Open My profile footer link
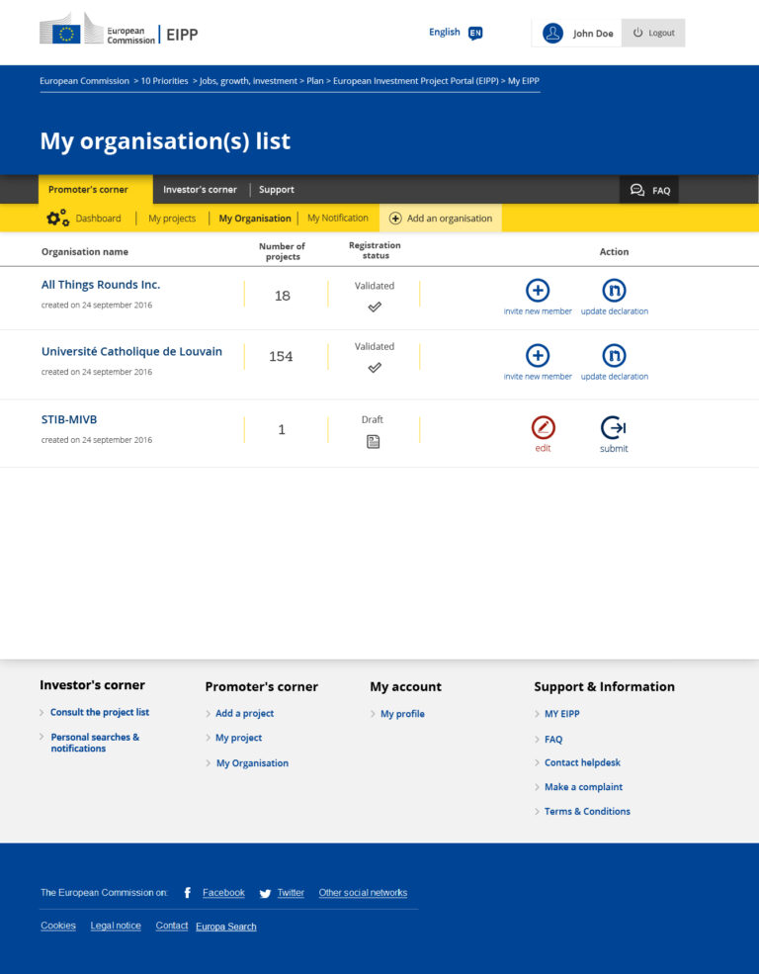 click(402, 714)
